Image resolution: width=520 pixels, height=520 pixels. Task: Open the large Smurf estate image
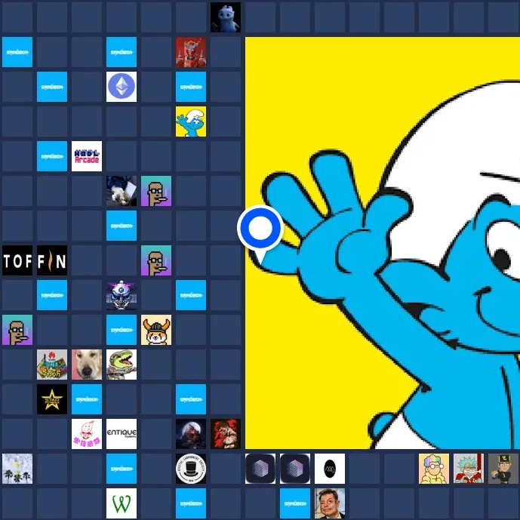click(x=383, y=243)
